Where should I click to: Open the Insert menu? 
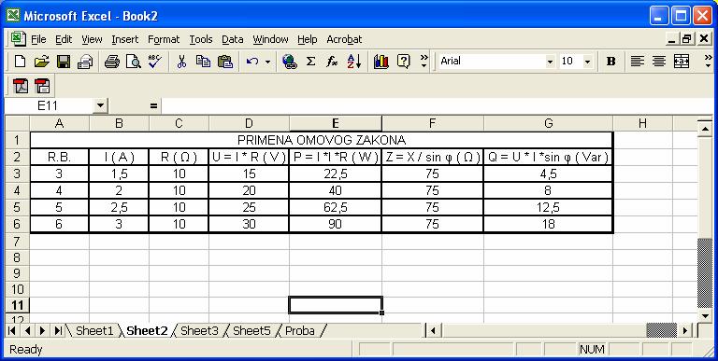tap(124, 39)
